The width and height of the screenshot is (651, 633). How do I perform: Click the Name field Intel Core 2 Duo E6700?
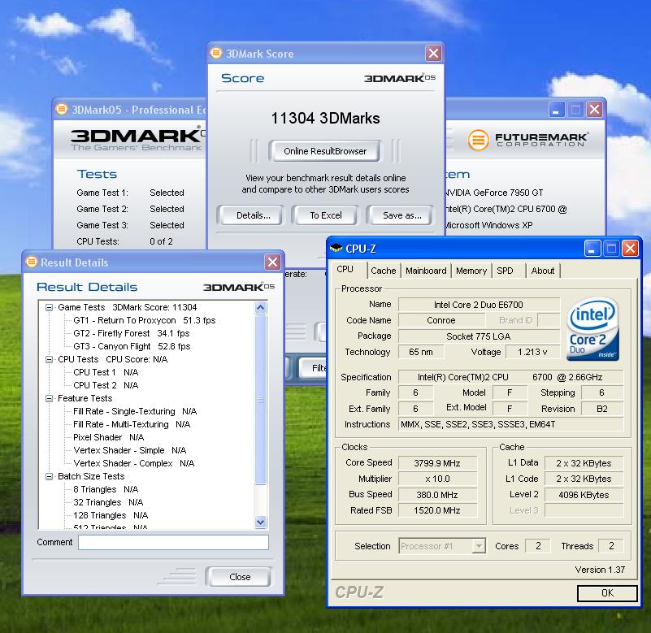click(x=479, y=305)
